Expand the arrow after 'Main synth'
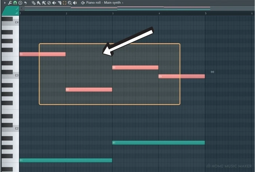This screenshot has height=172, width=255. click(123, 3)
